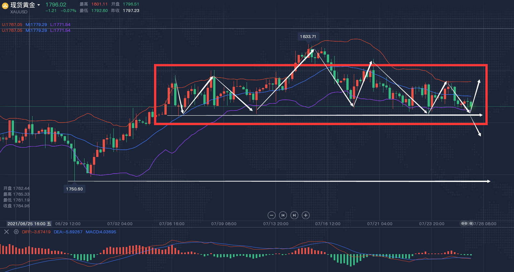Open the 现货黄金 instrument dropdown arrow
This screenshot has width=514, height=272.
pyautogui.click(x=39, y=5)
